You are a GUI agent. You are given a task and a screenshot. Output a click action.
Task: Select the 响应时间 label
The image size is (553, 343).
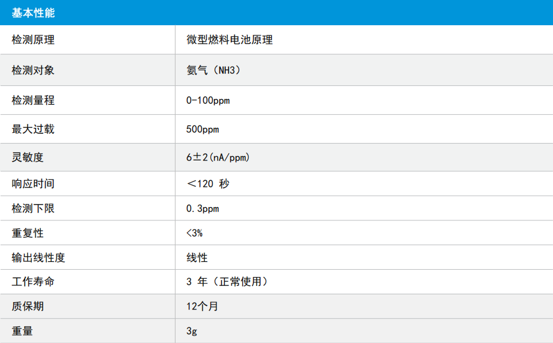coord(33,184)
